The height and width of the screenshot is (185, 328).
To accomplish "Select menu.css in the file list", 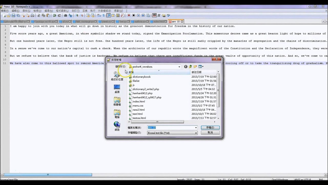I will click(x=138, y=106).
